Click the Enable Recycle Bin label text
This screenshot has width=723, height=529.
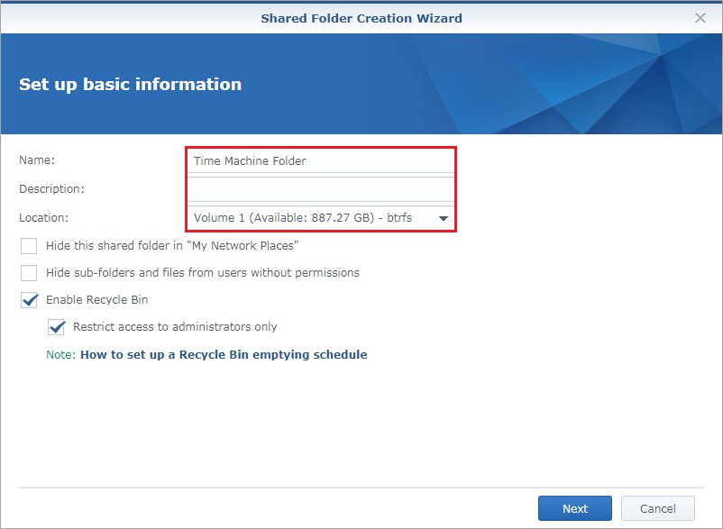point(96,299)
